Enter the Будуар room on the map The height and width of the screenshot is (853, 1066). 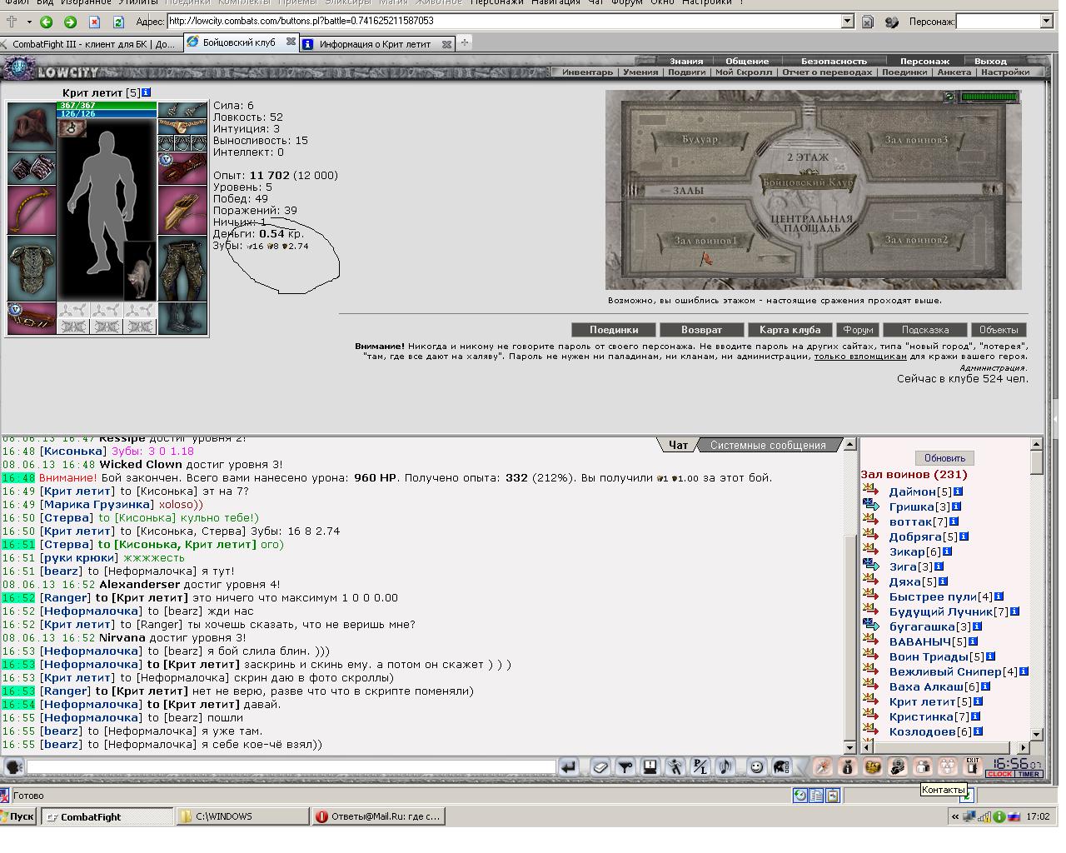tap(700, 139)
